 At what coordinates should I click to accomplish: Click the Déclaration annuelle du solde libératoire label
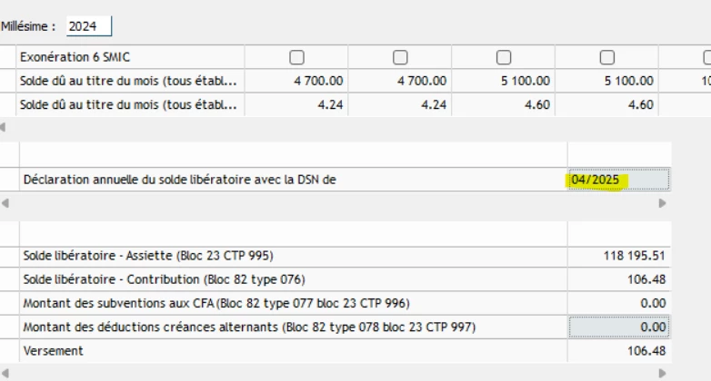click(179, 180)
